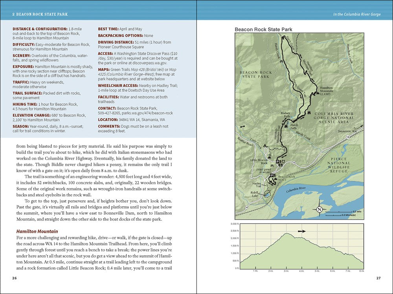
Task: Click page number 27
Action: pyautogui.click(x=378, y=278)
